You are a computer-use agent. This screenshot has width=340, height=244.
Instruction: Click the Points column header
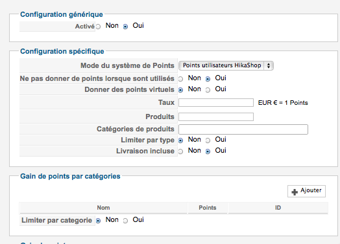208,208
